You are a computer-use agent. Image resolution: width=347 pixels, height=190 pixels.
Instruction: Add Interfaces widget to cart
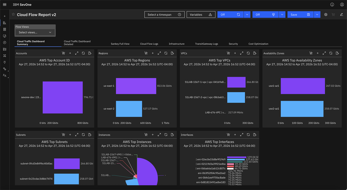[228, 135]
